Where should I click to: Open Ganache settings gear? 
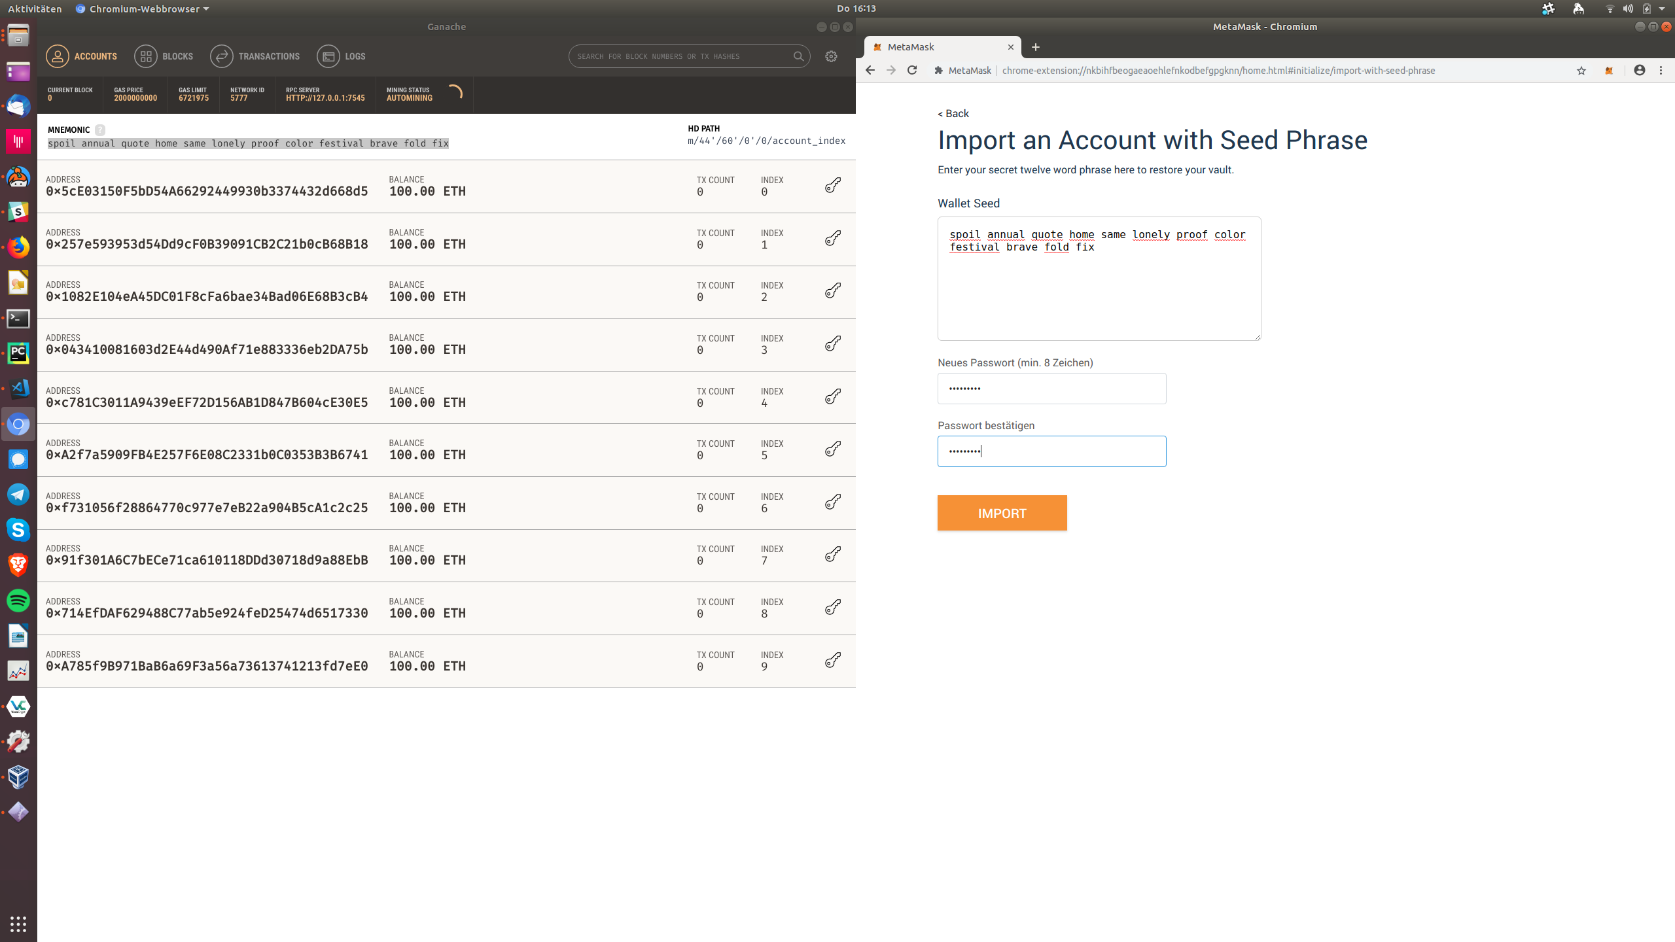point(831,56)
